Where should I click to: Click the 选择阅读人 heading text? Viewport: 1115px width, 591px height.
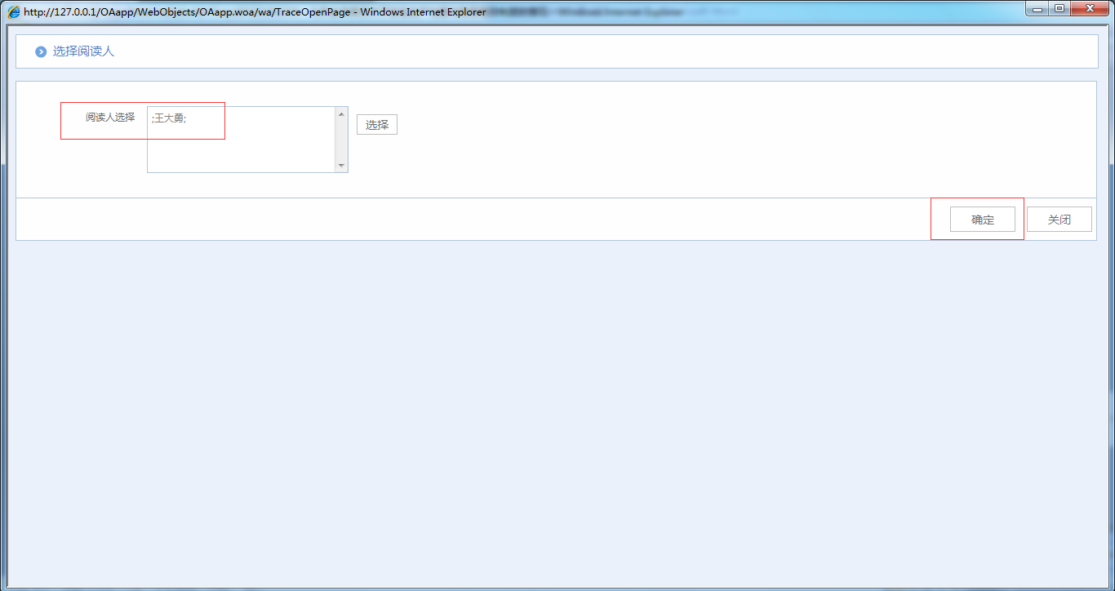click(83, 51)
